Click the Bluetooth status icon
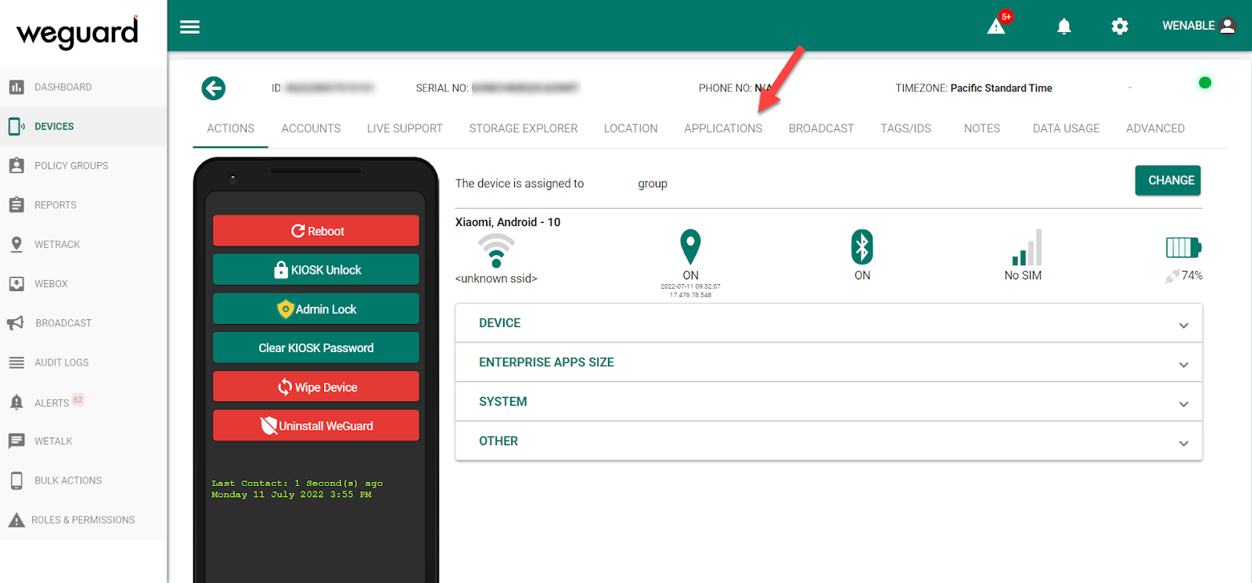The width and height of the screenshot is (1252, 583). tap(862, 247)
